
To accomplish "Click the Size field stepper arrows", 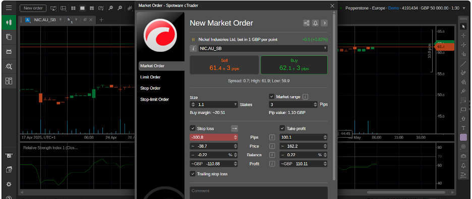I will click(x=193, y=105).
